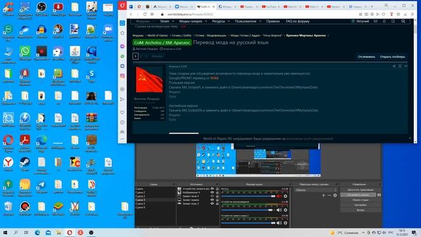
Task: Unmute the first audio mixer channel
Action: (279, 196)
